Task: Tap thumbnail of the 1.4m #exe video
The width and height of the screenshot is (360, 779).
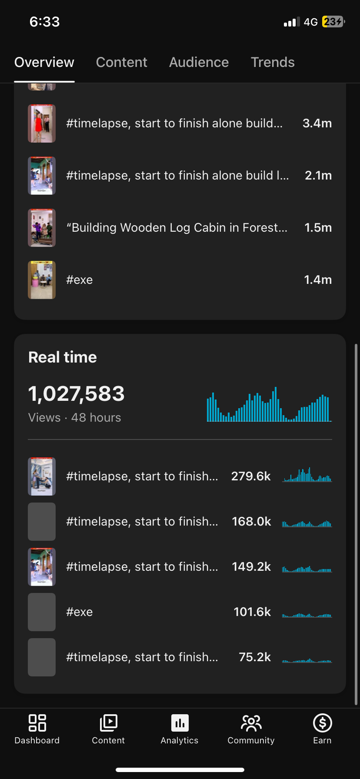Action: tap(42, 280)
